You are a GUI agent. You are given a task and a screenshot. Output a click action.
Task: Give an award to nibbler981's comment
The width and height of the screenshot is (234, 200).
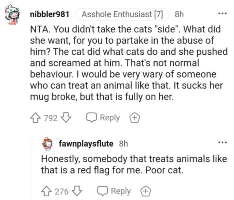point(134,118)
